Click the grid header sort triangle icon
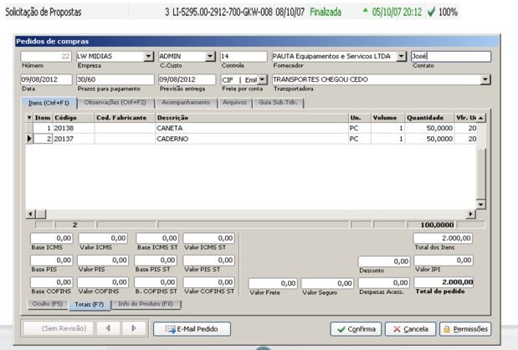 (x=29, y=118)
